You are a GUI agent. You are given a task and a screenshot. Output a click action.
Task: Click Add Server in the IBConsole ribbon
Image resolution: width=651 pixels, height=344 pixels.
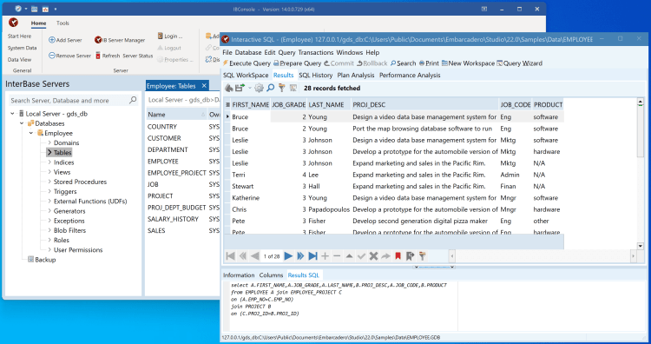65,40
